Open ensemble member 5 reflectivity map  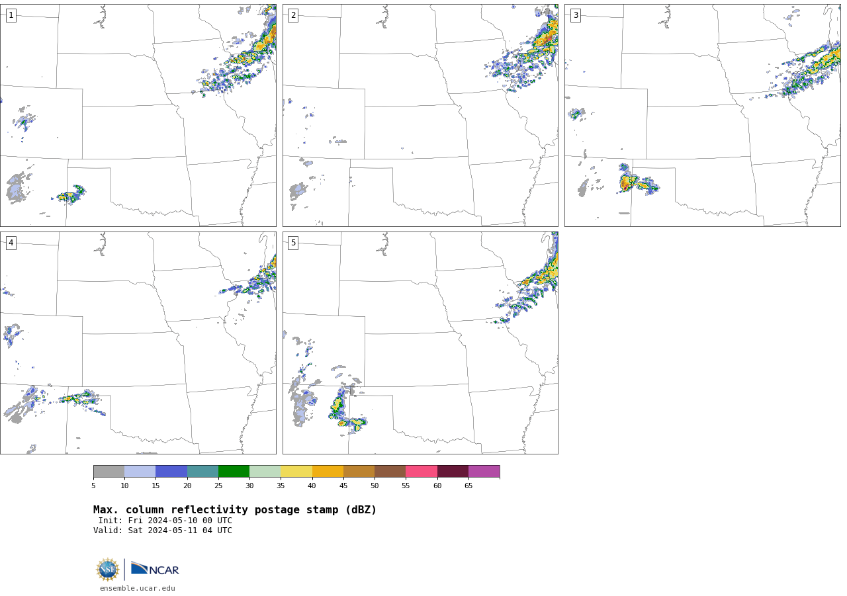click(420, 343)
